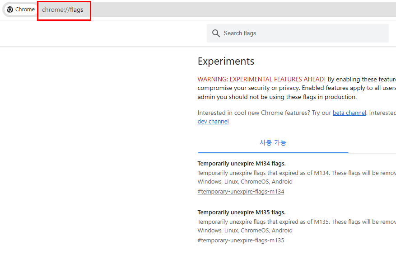Click the Experiments heading
Image resolution: width=396 pixels, height=255 pixels.
[x=226, y=61]
